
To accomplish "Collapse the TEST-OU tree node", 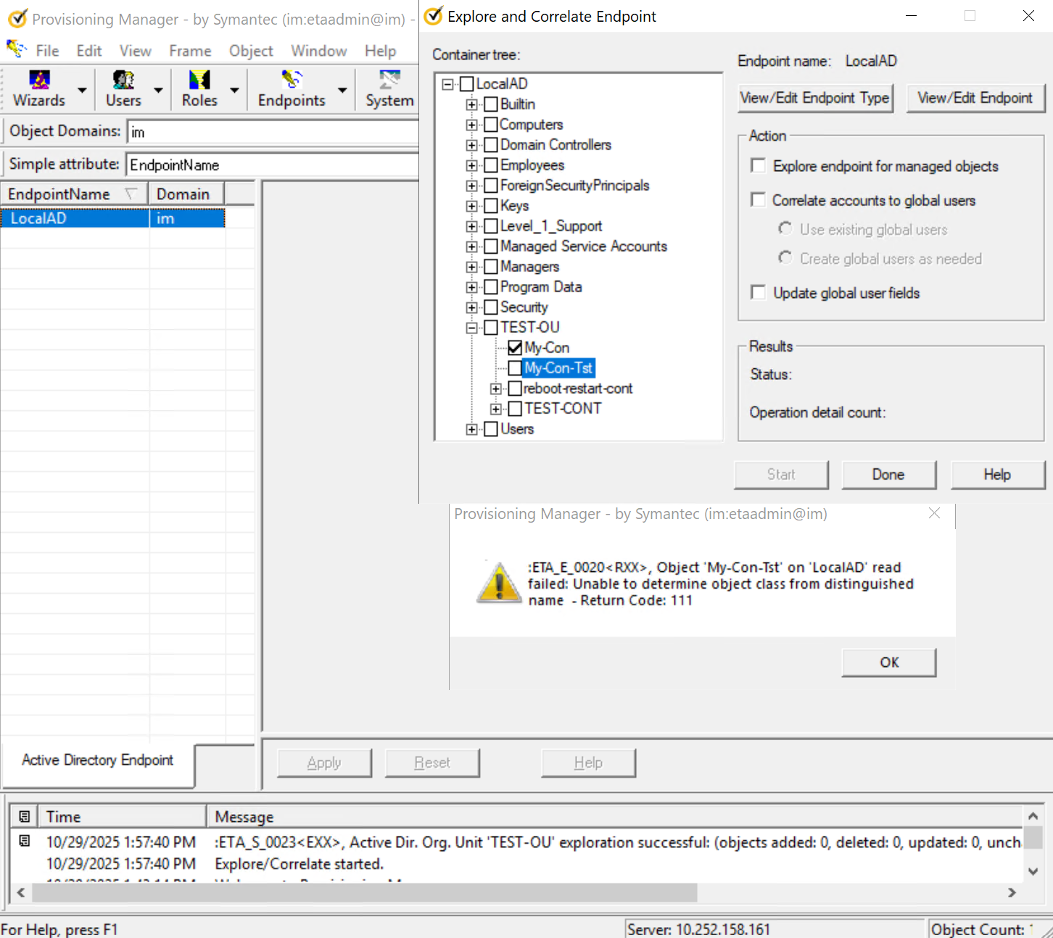I will (472, 328).
